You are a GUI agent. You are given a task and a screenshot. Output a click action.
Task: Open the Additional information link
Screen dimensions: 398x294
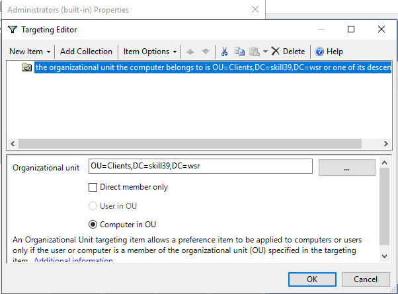click(x=73, y=260)
